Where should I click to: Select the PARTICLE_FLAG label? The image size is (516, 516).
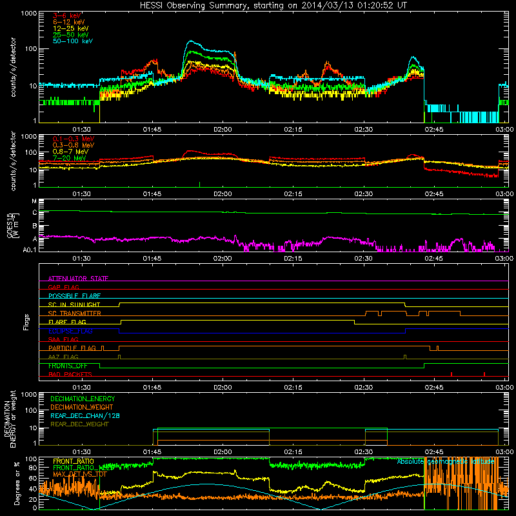[72, 348]
